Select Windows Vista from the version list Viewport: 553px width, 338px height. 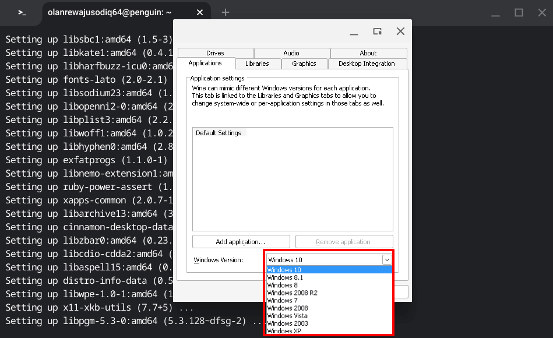329,316
